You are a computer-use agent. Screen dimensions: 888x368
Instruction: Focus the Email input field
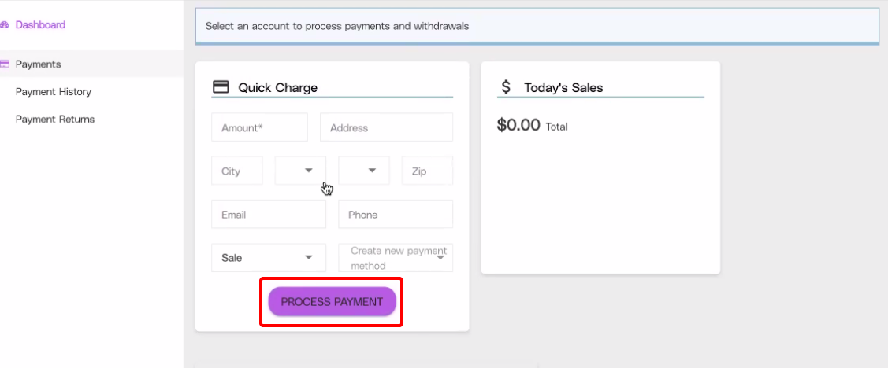268,214
